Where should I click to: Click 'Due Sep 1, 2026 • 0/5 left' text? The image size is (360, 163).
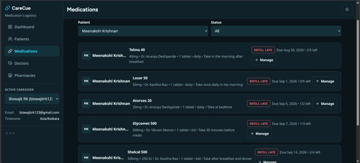click(x=291, y=81)
